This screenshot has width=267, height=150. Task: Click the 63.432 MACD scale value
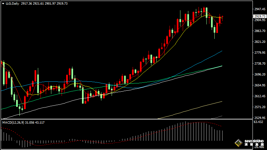point(258,122)
